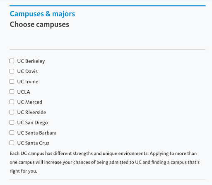Click the 'UC San Diego' label text
The width and height of the screenshot is (212, 185).
(x=33, y=123)
